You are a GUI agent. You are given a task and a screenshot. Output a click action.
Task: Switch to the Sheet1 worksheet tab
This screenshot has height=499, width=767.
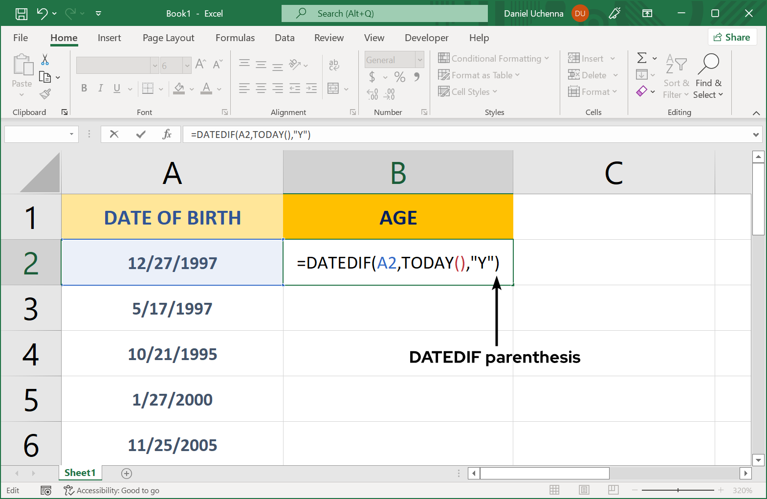[80, 473]
